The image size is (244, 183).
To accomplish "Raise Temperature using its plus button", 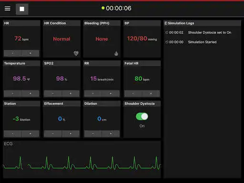I will tap(30, 93).
